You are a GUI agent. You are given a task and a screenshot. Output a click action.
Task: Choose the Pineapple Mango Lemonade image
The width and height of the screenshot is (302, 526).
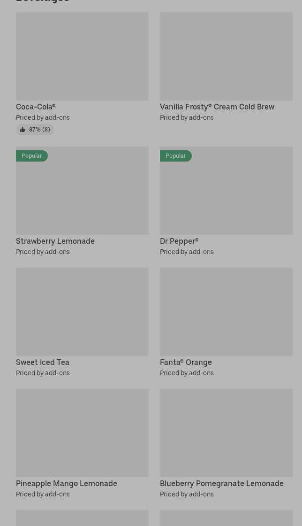(82, 433)
